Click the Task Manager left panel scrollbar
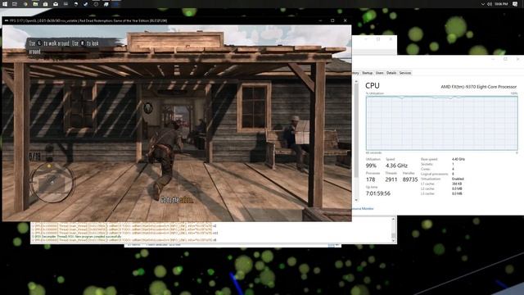 point(356,130)
